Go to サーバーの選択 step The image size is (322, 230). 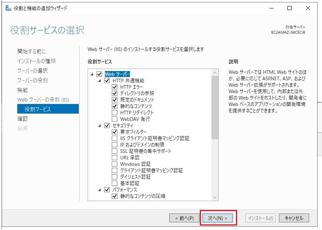pos(33,71)
